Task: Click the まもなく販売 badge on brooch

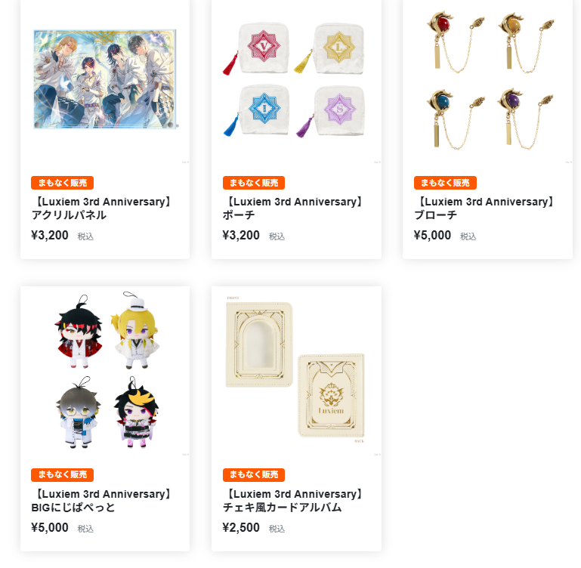Action: (445, 183)
